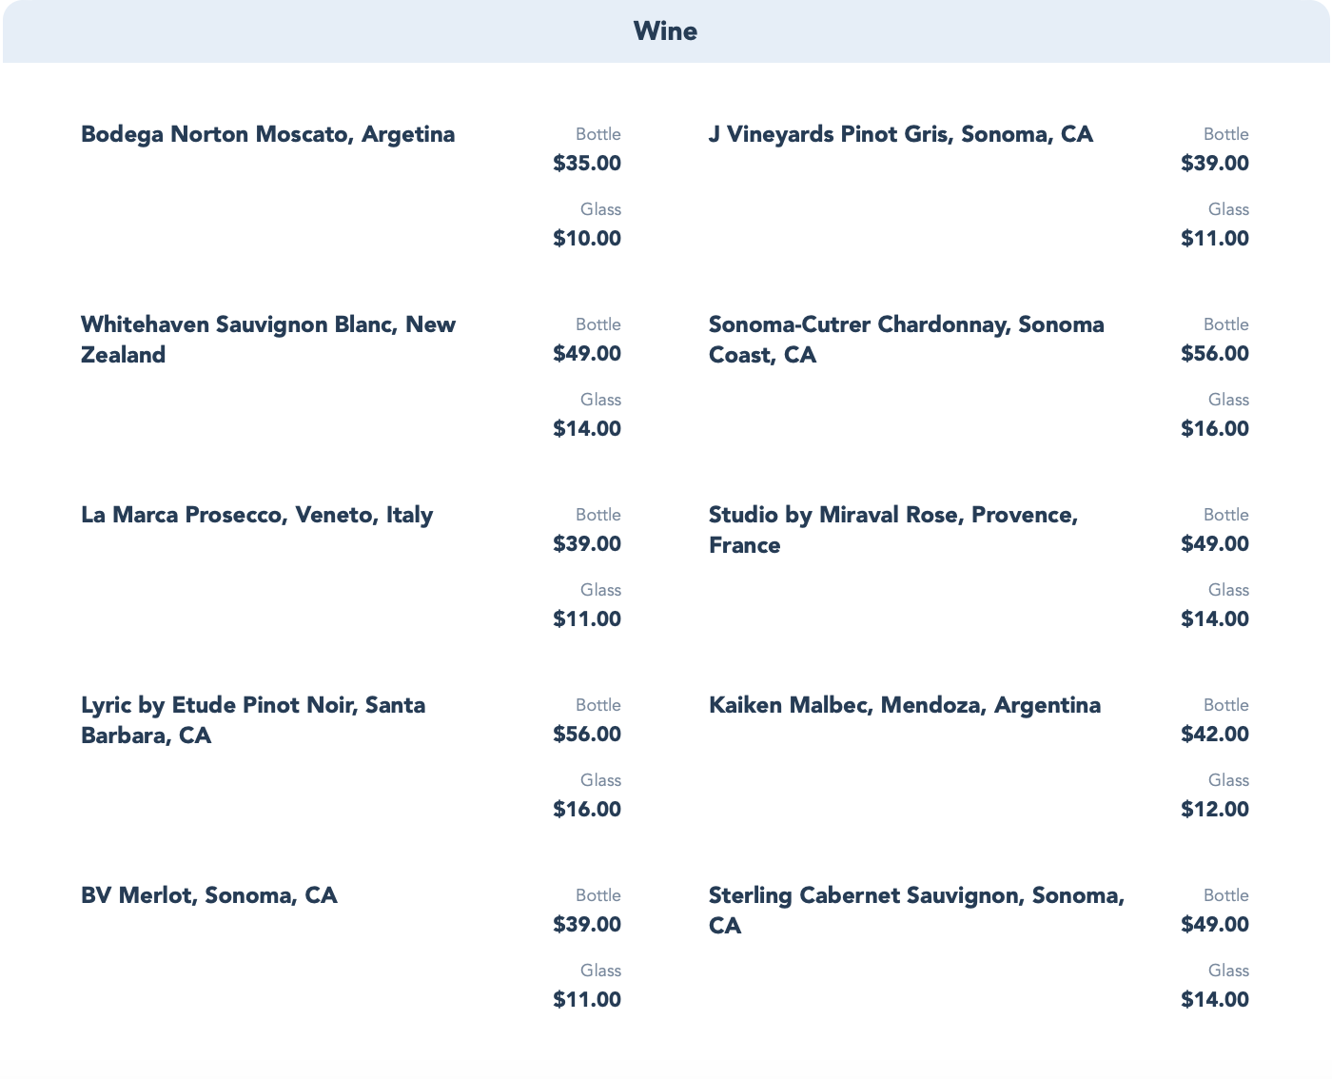1332x1079 pixels.
Task: Click Whitehaven Sauvignon Blanc title
Action: point(267,339)
